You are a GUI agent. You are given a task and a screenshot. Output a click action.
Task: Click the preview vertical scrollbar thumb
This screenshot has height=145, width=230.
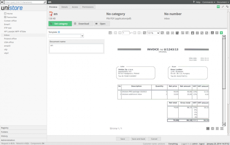pos(224,63)
